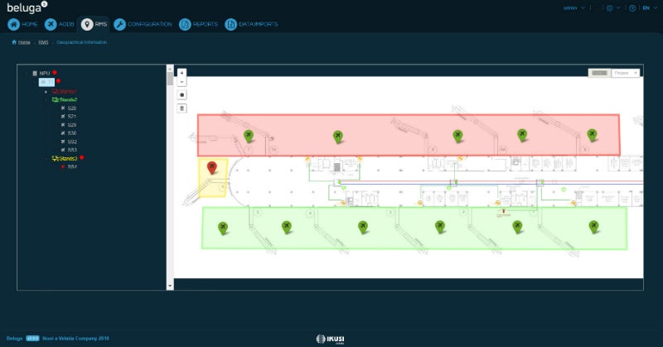Select the yellow Stands3 group in tree
This screenshot has height=347, width=663.
point(68,157)
